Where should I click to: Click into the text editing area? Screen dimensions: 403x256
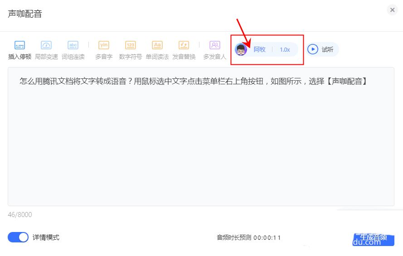tap(201, 136)
